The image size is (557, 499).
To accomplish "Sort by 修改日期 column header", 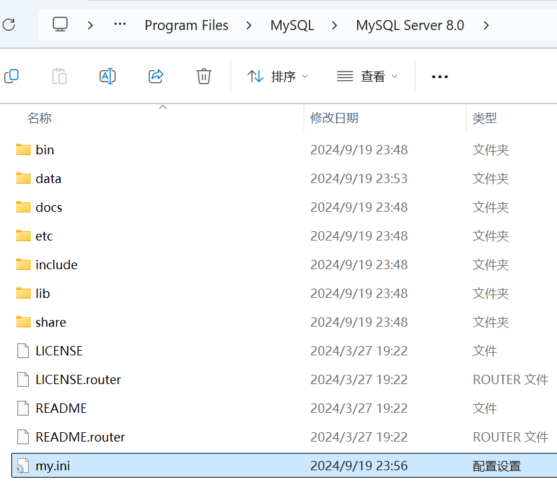I will (x=334, y=118).
